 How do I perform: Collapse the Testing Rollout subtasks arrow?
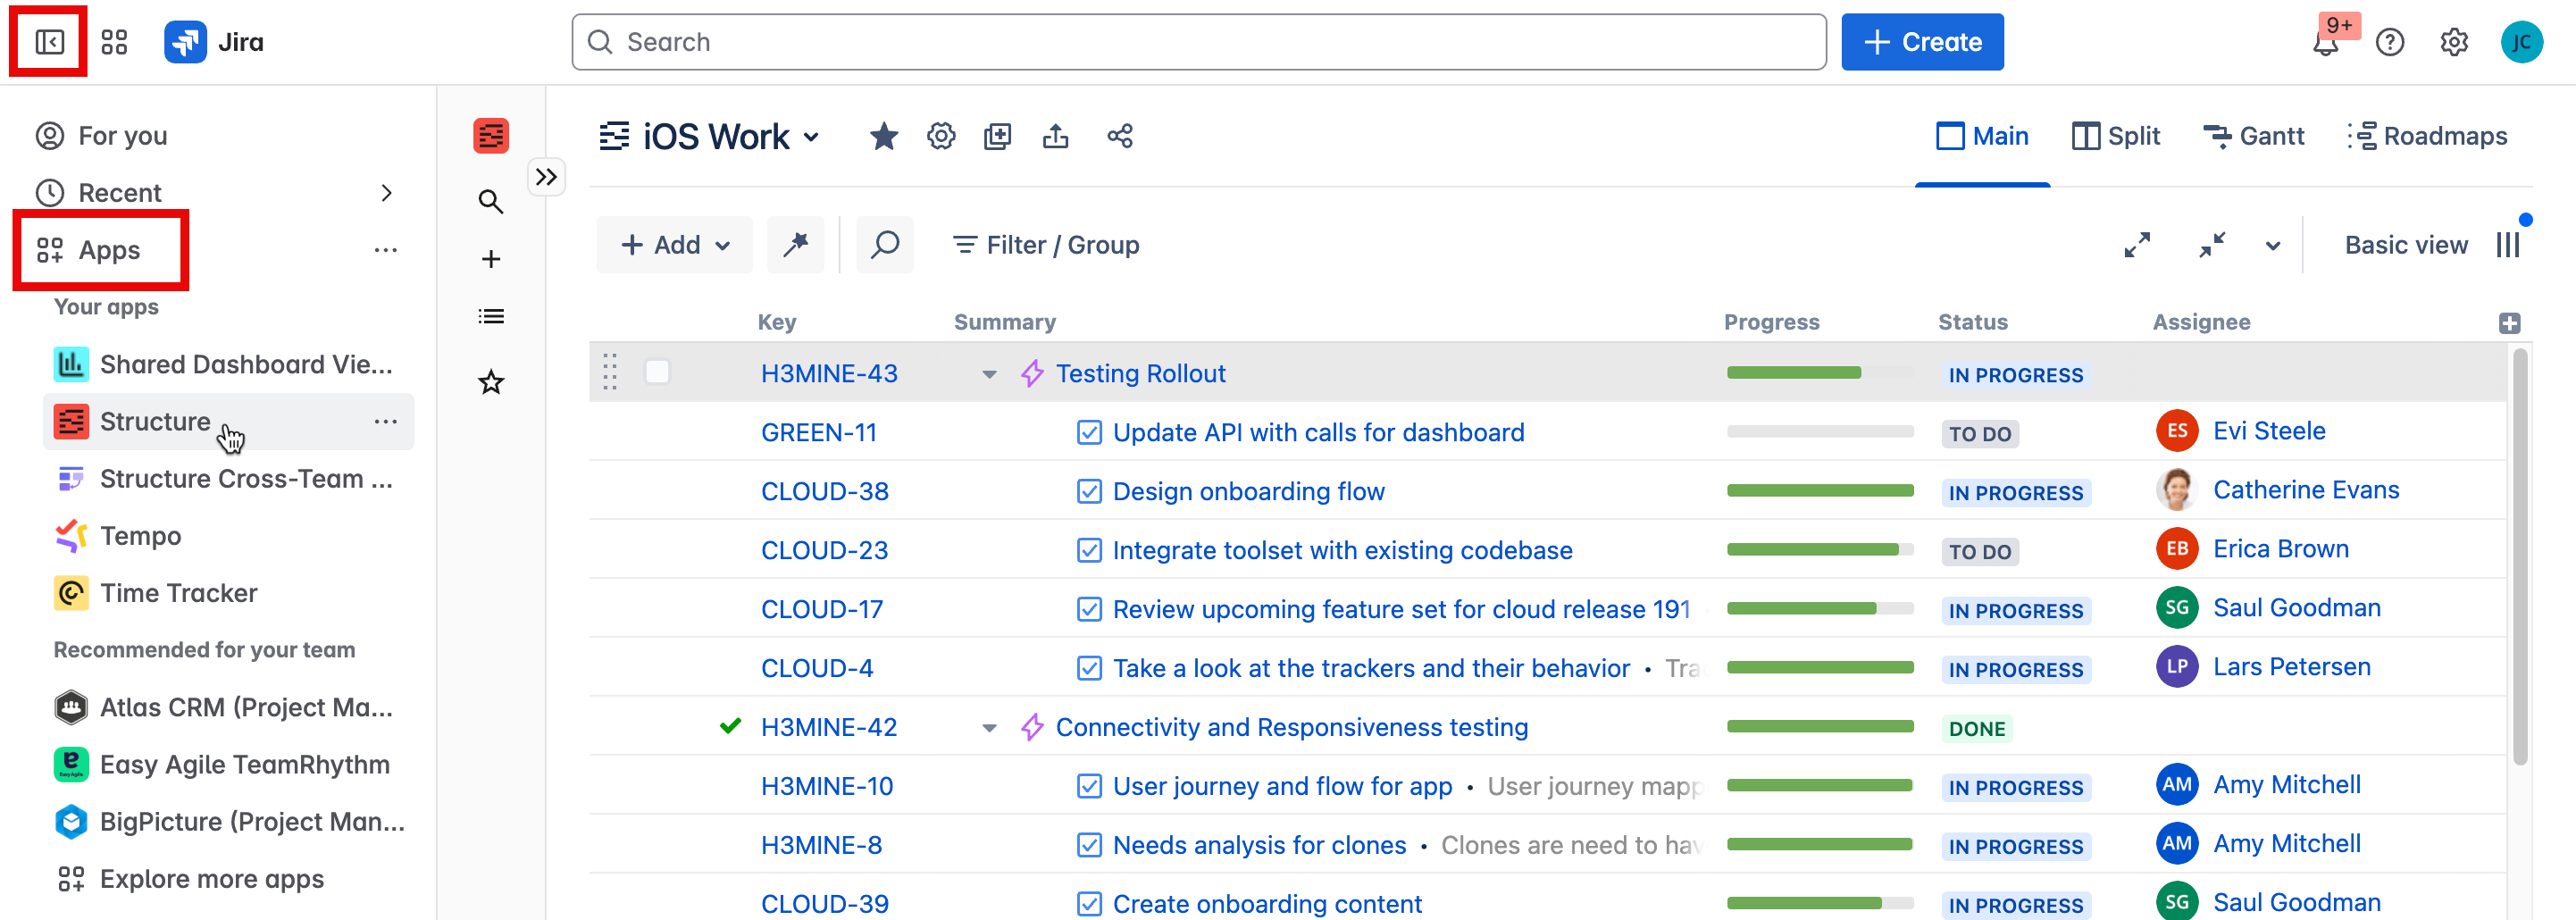coord(988,373)
